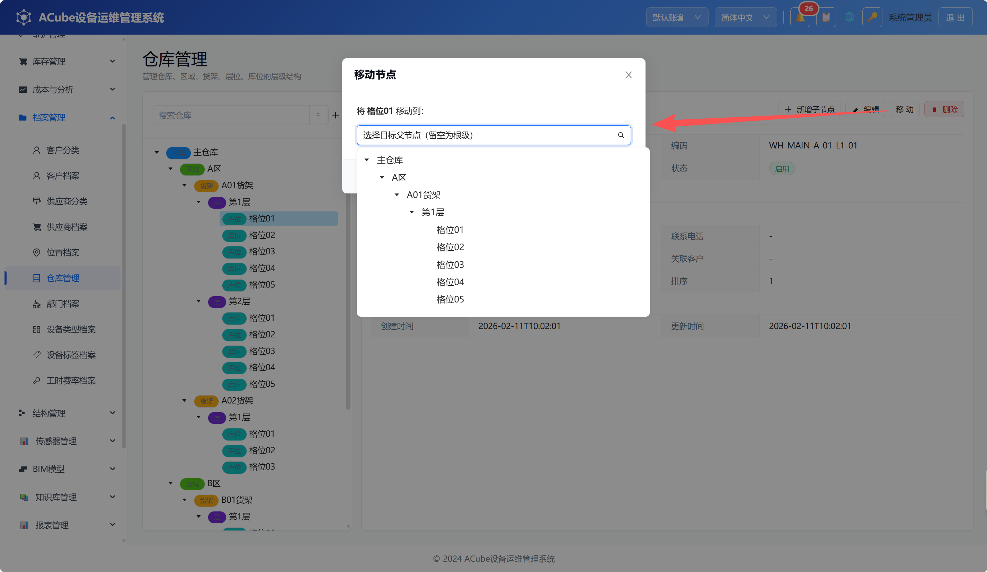Viewport: 987px width, 572px height.
Task: Click the key icon in header
Action: coord(872,18)
